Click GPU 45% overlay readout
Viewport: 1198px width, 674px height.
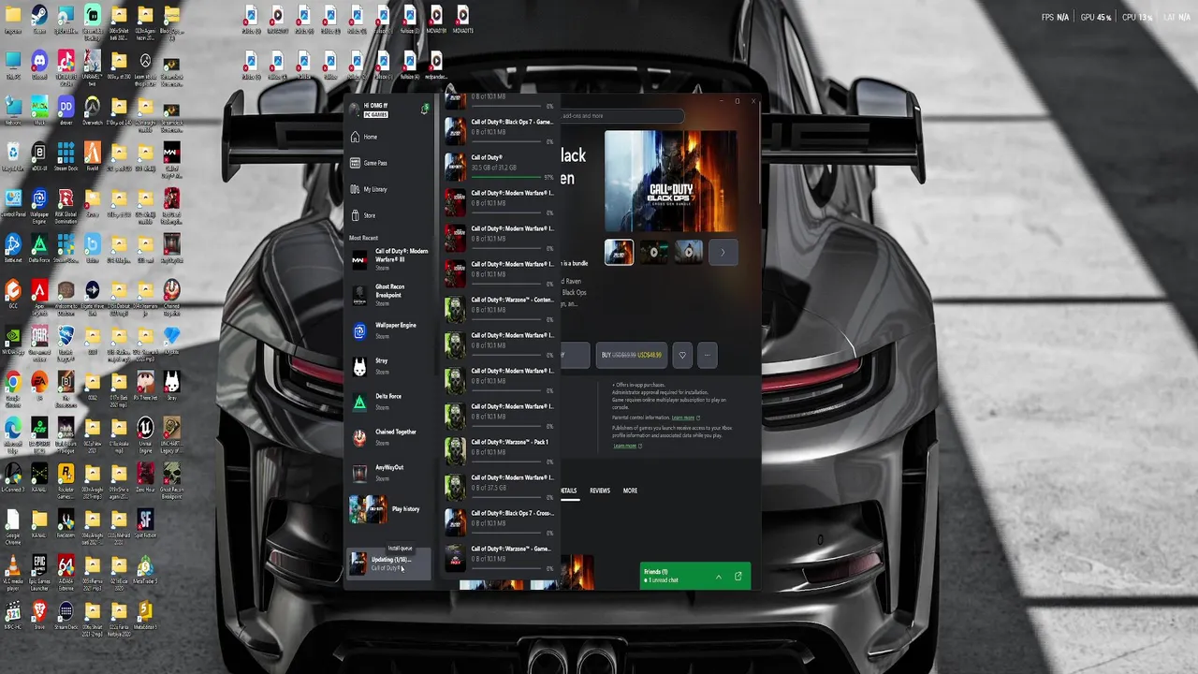click(x=1096, y=17)
